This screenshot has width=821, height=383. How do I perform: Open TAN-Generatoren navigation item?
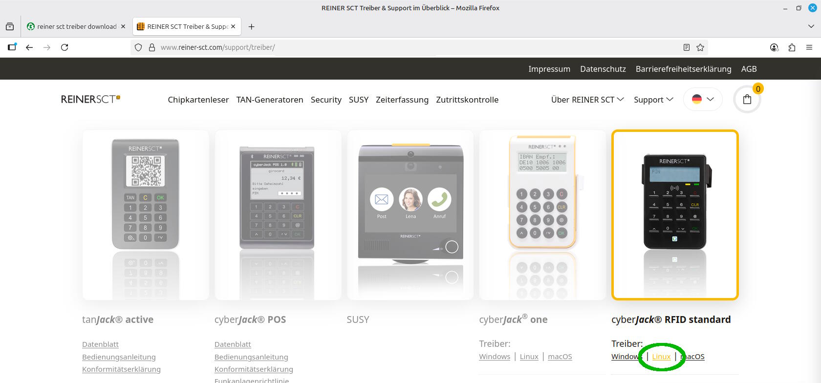pos(270,100)
